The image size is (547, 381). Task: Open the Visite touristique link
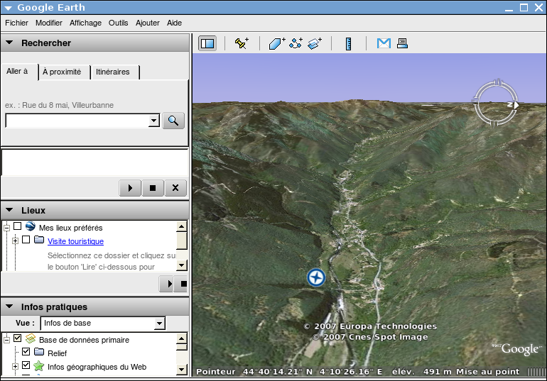point(75,241)
